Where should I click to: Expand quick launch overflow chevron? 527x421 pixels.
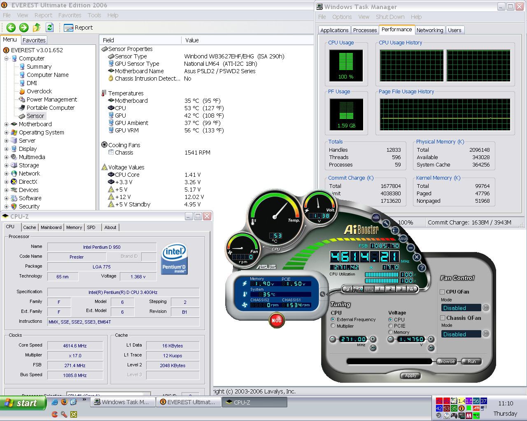(84, 399)
